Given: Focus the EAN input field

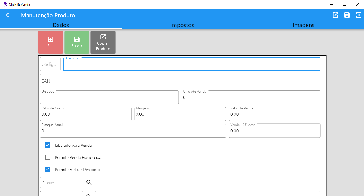Looking at the screenshot, I should coord(180,81).
